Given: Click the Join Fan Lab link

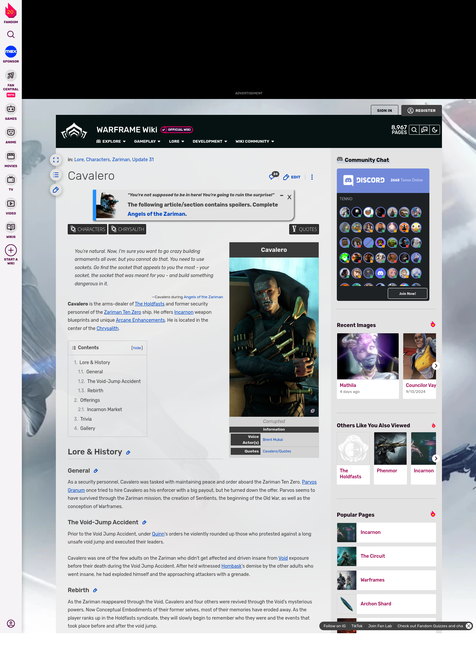Looking at the screenshot, I should point(380,626).
